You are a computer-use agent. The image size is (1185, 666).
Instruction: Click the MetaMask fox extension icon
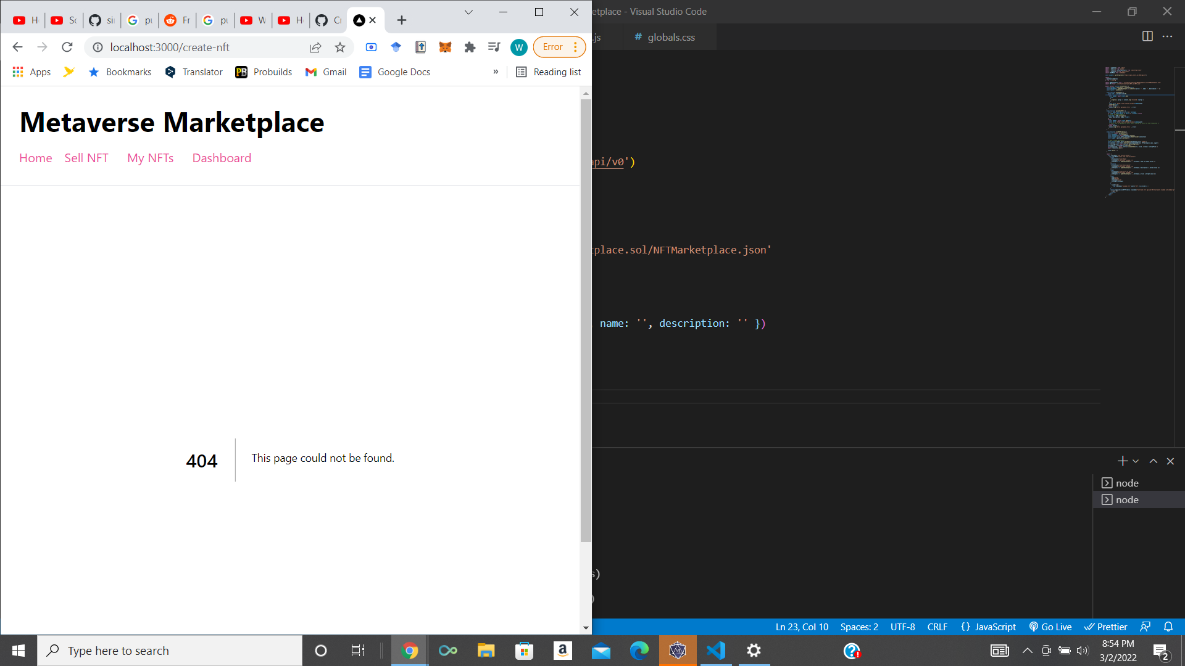click(445, 47)
